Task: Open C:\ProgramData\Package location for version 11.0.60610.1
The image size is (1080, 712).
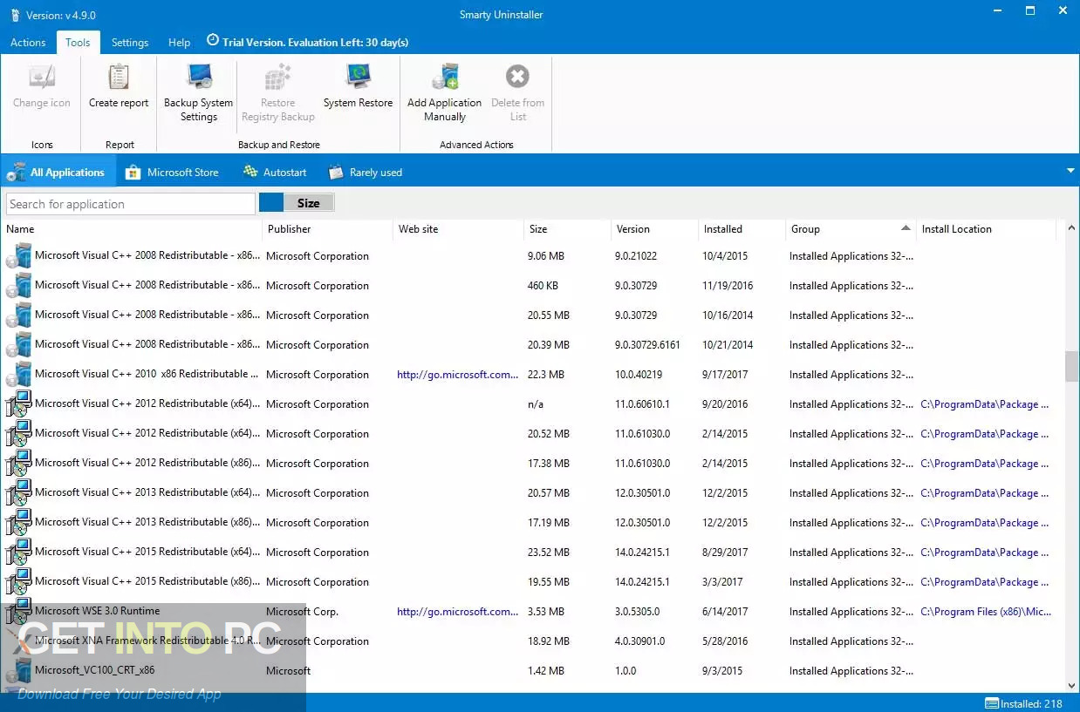Action: 985,404
